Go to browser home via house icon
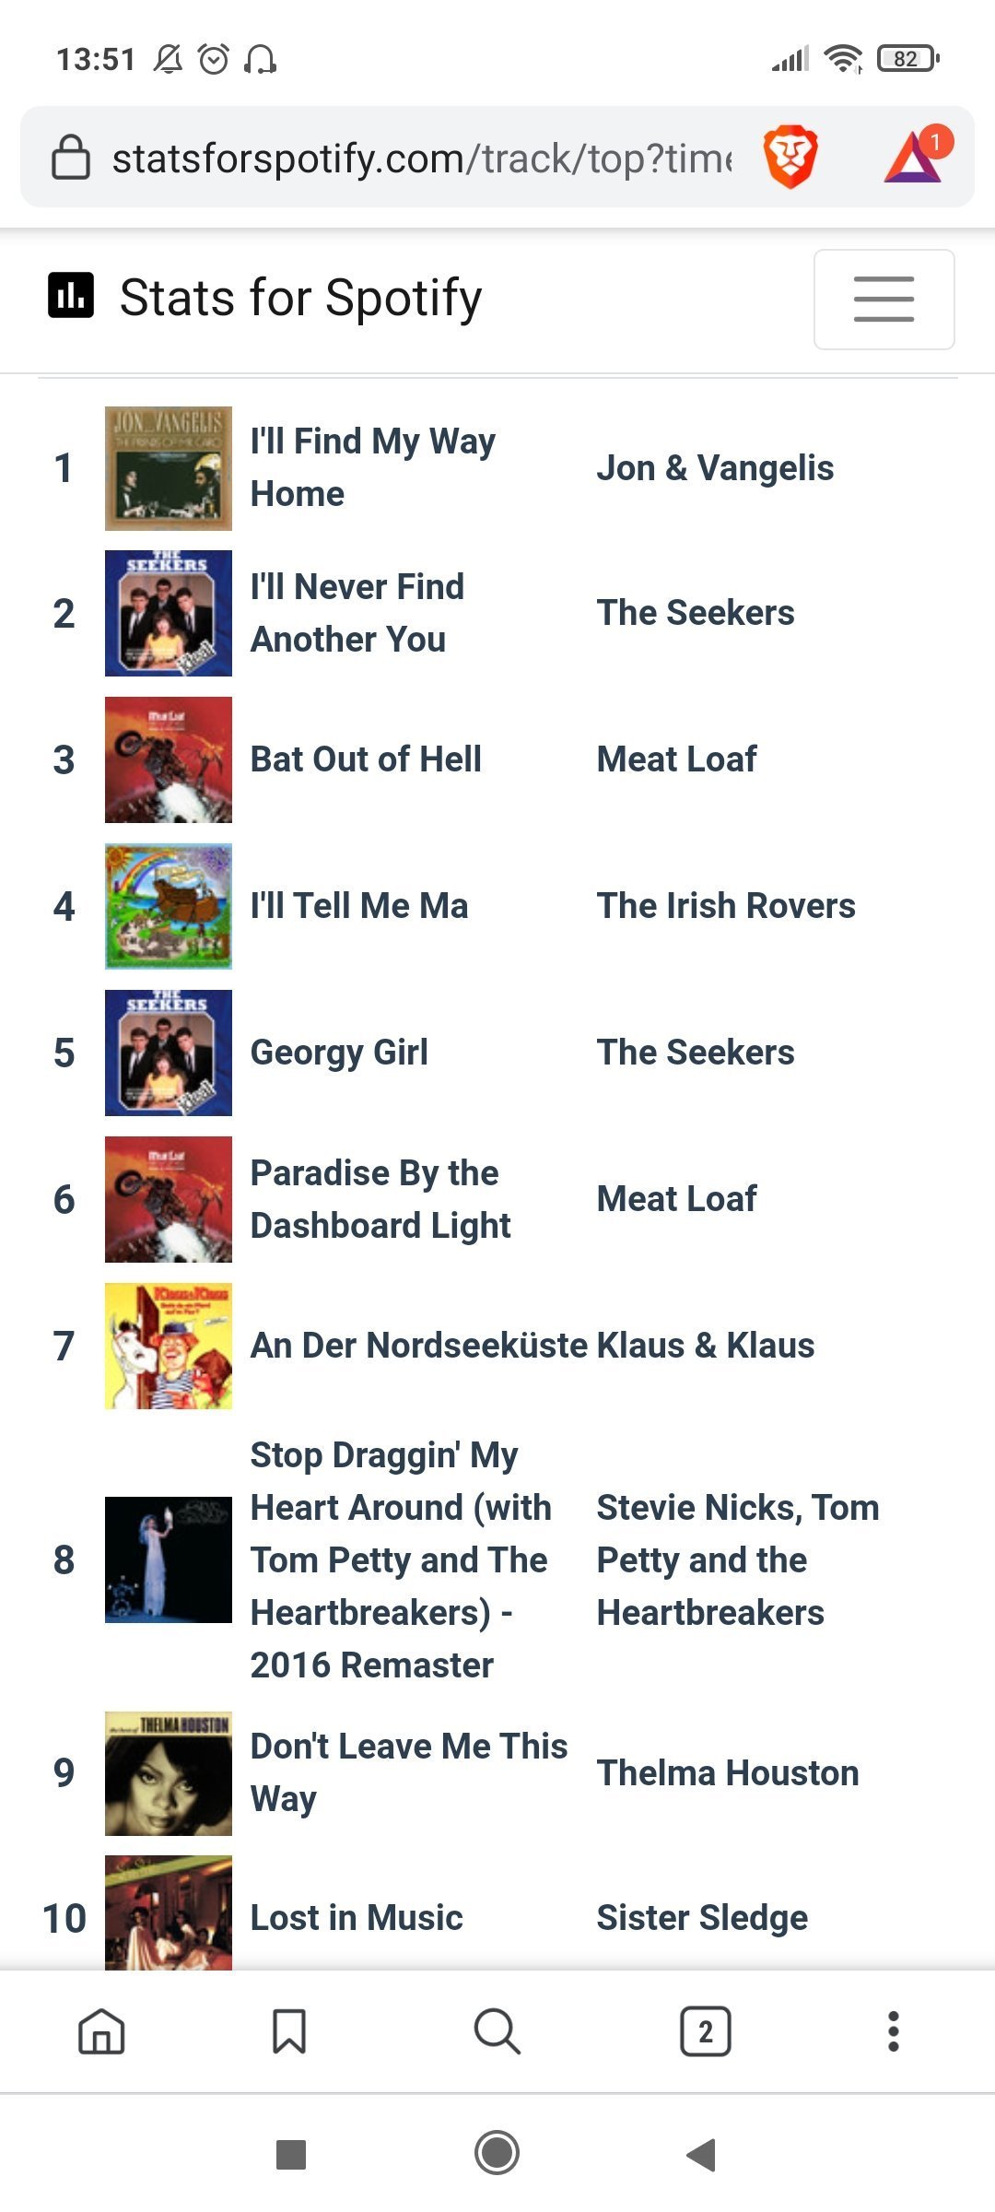The width and height of the screenshot is (995, 2212). (x=101, y=2031)
